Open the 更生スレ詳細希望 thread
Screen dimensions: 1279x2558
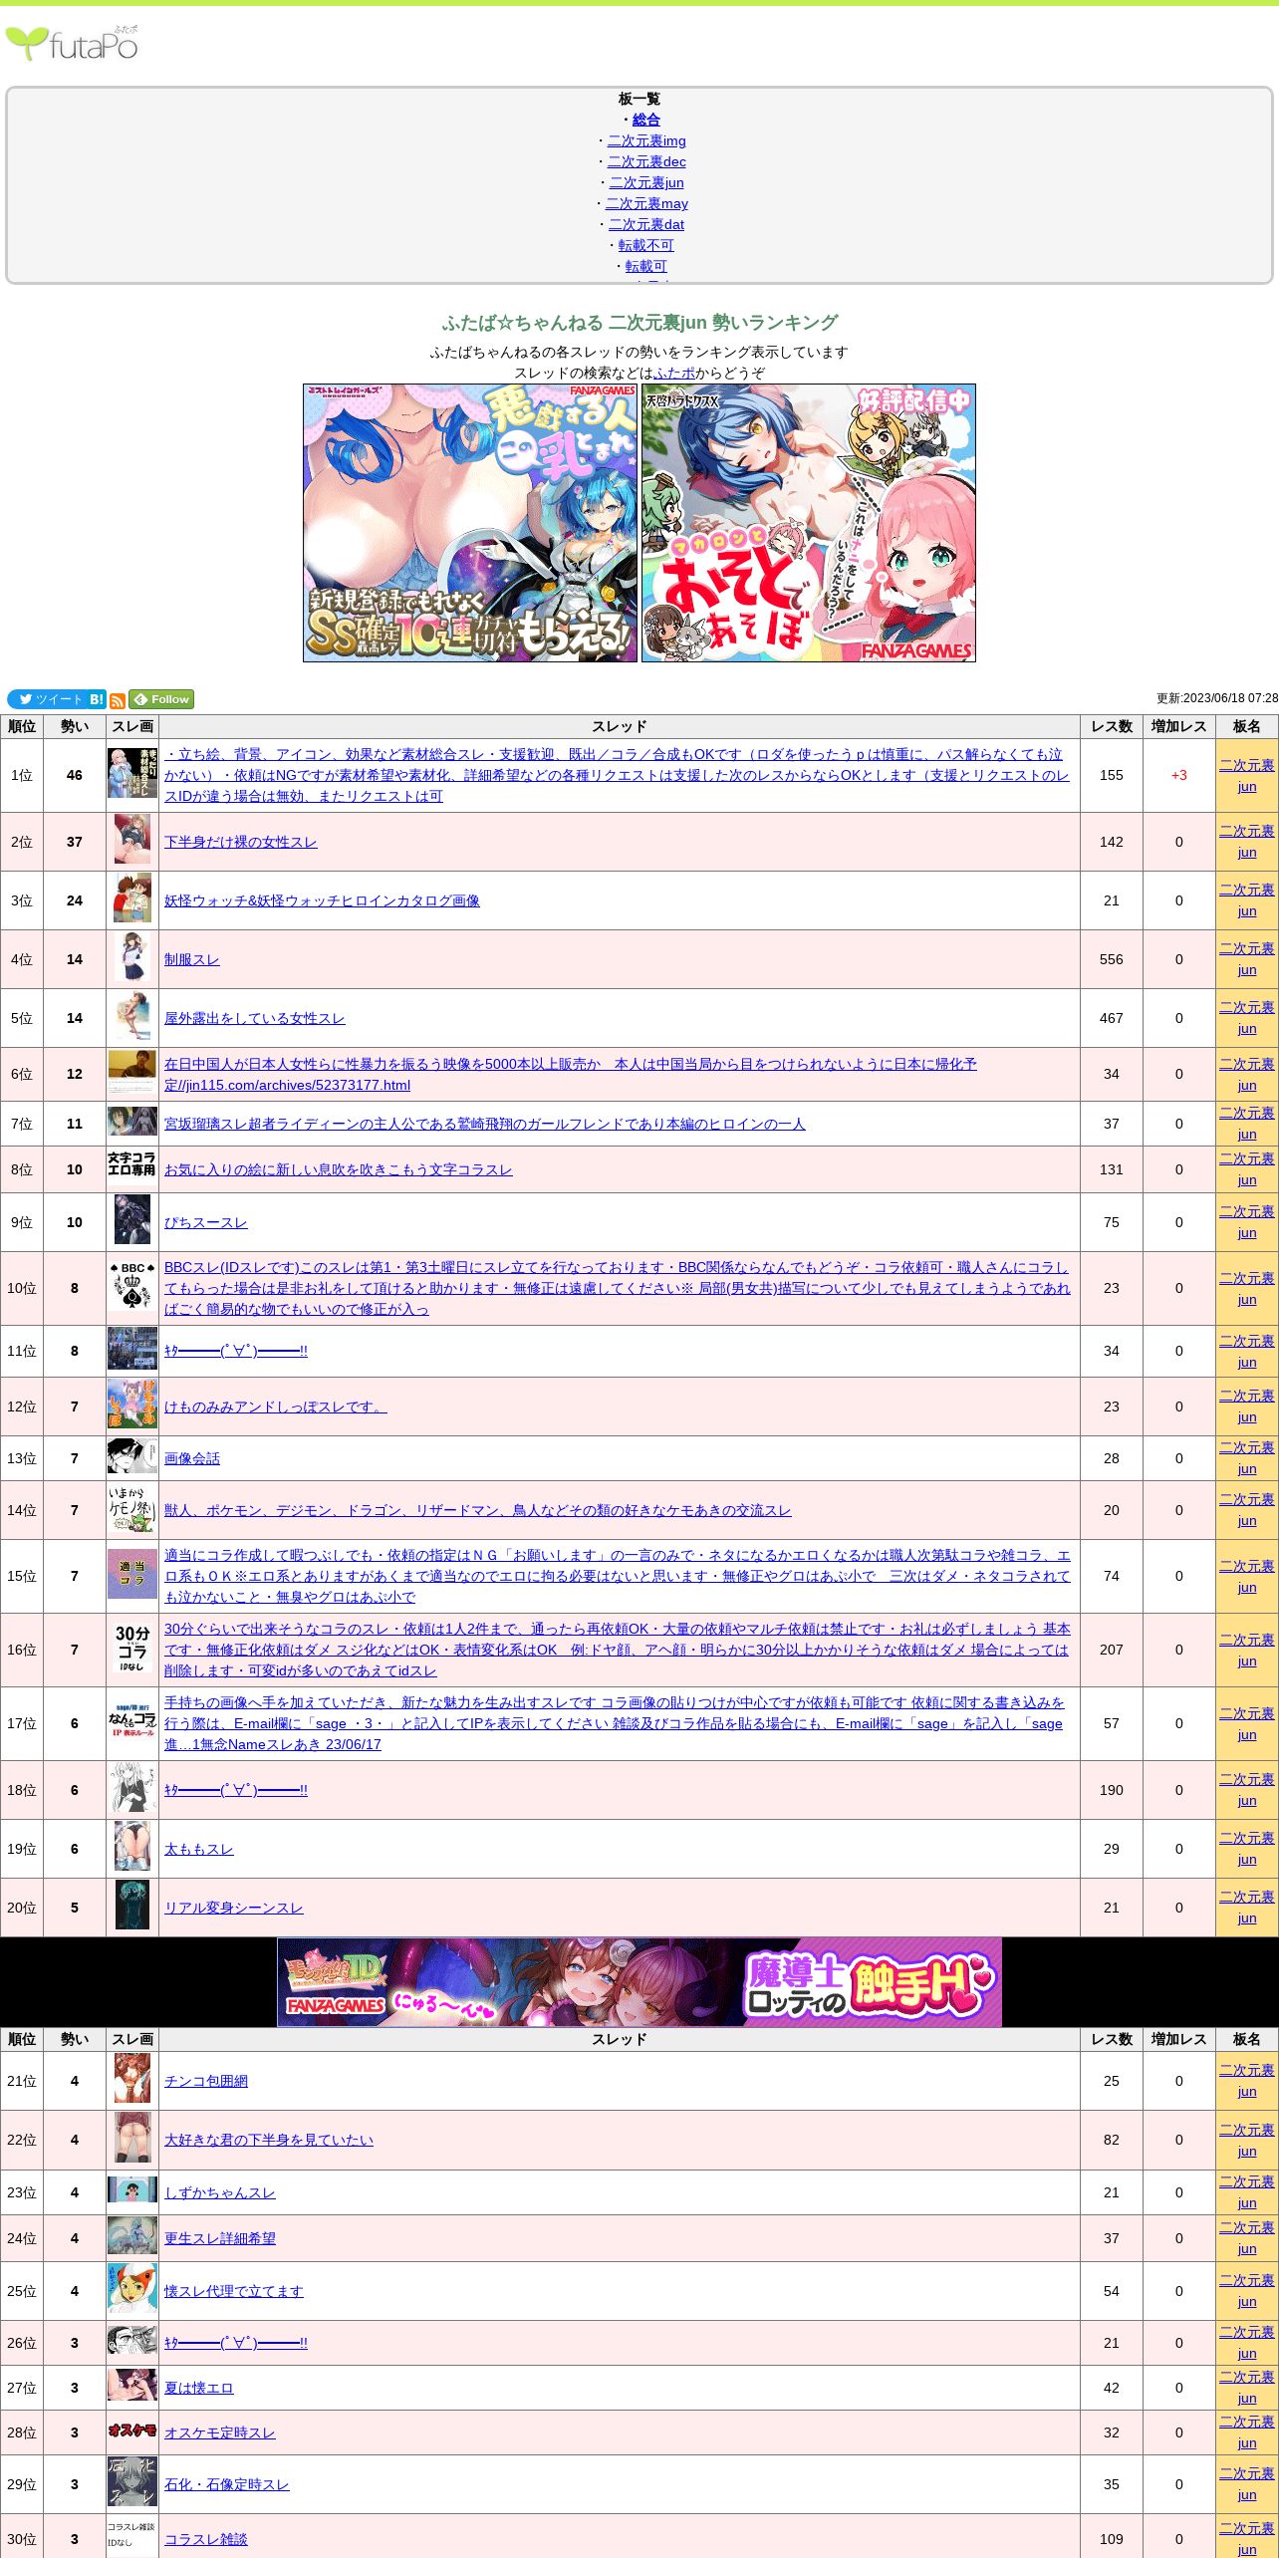point(220,2238)
